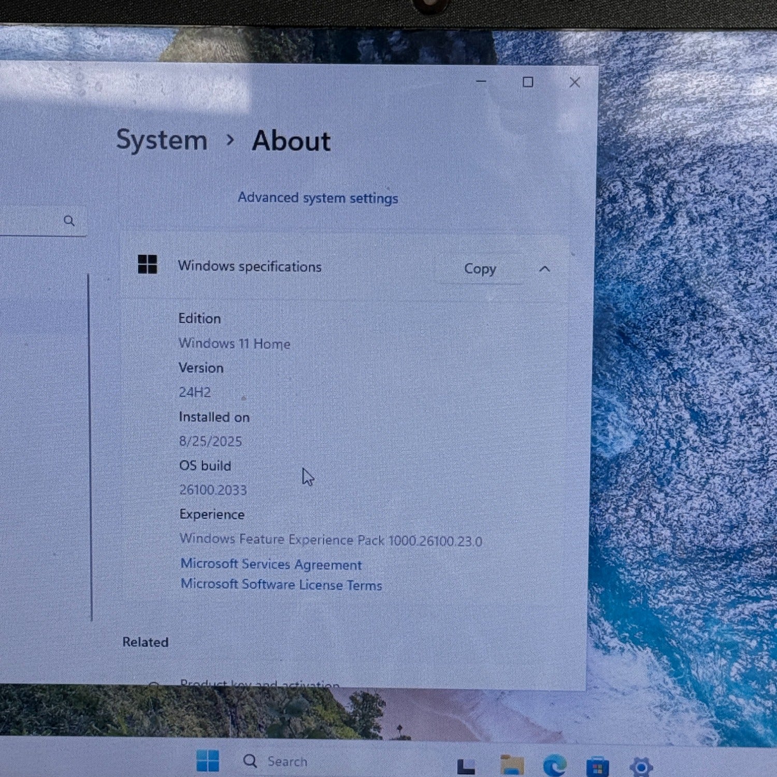
Task: Launch Microsoft Edge from the taskbar
Action: pyautogui.click(x=555, y=766)
